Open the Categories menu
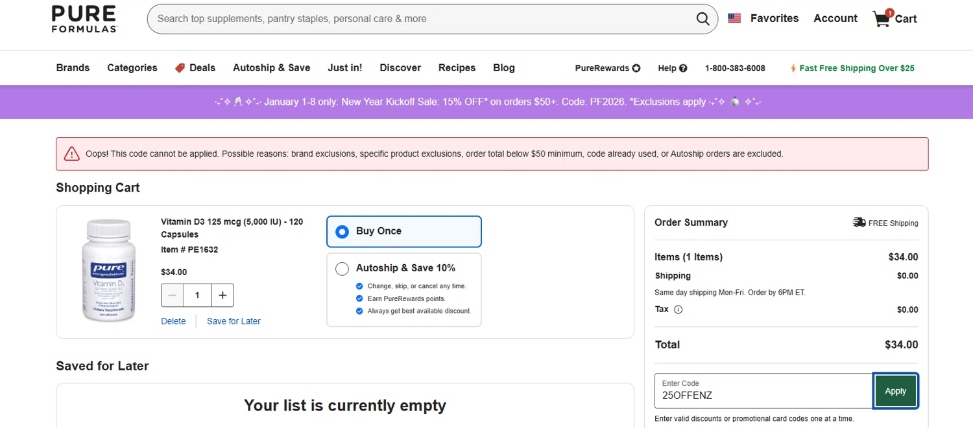Image resolution: width=973 pixels, height=428 pixels. (x=132, y=68)
